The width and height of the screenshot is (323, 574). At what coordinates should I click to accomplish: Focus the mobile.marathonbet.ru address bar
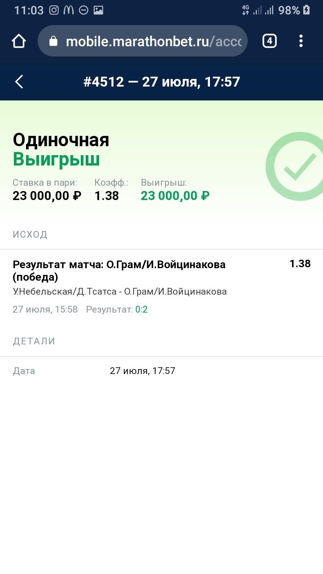[x=153, y=41]
